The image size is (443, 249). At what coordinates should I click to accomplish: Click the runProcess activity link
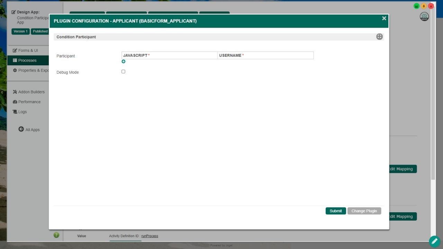pyautogui.click(x=150, y=236)
